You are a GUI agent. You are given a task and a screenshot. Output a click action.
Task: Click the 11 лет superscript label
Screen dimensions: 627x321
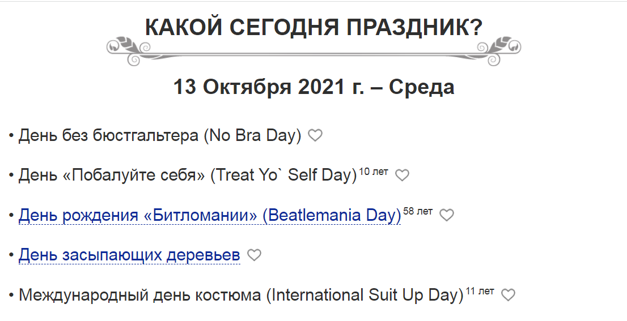pos(480,291)
